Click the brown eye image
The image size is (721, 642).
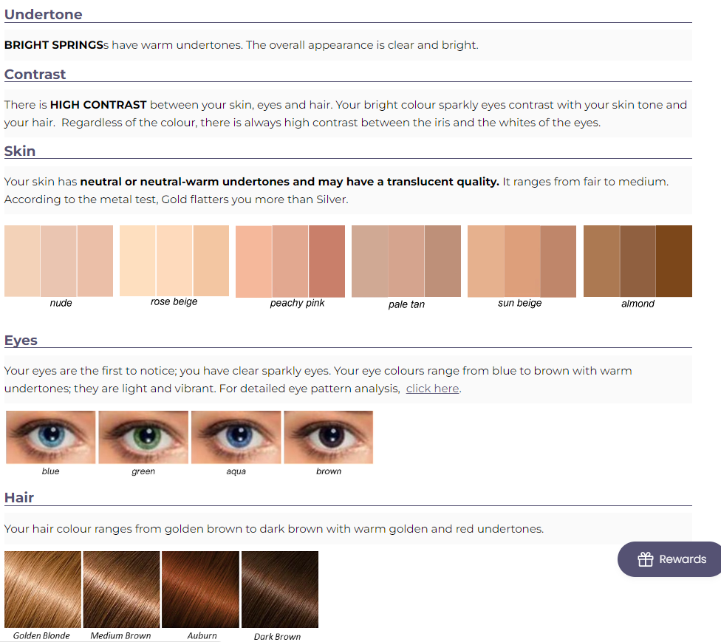329,437
